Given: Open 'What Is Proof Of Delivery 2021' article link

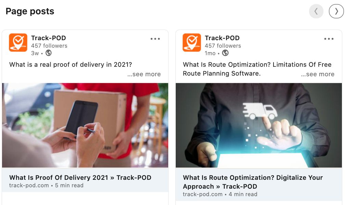Looking at the screenshot, I should (x=80, y=177).
